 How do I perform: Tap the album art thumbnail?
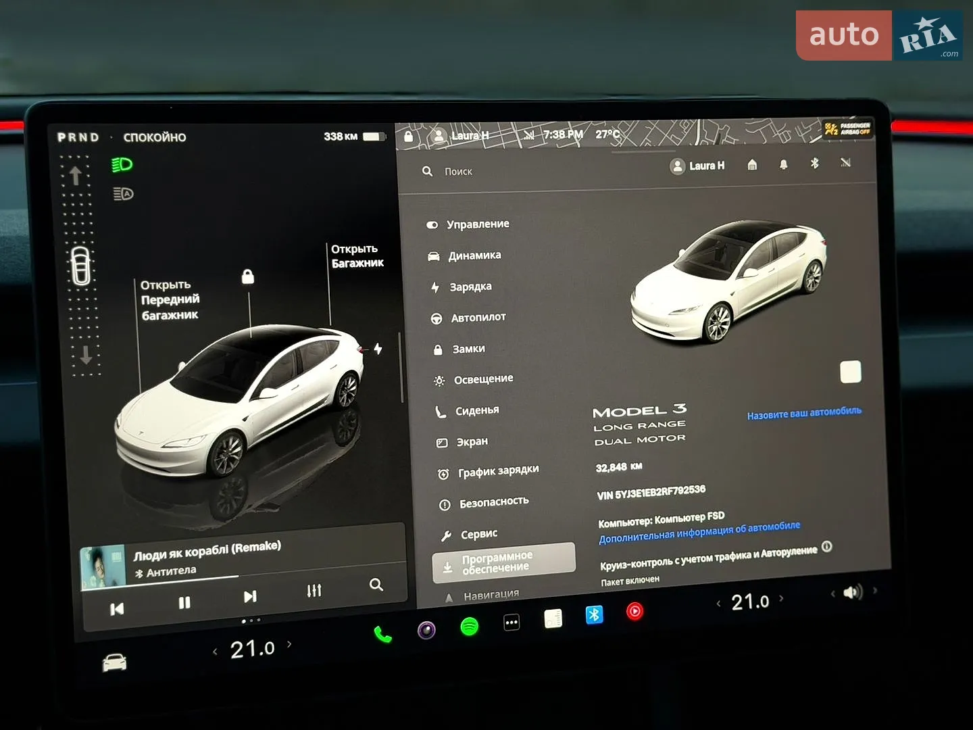tap(103, 566)
